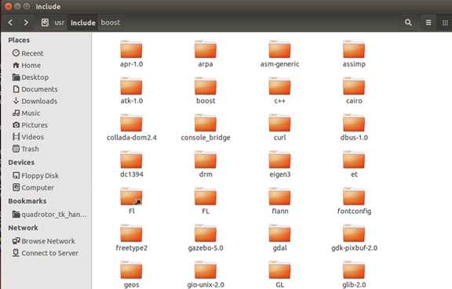Select the uppercase FL folder

click(206, 201)
